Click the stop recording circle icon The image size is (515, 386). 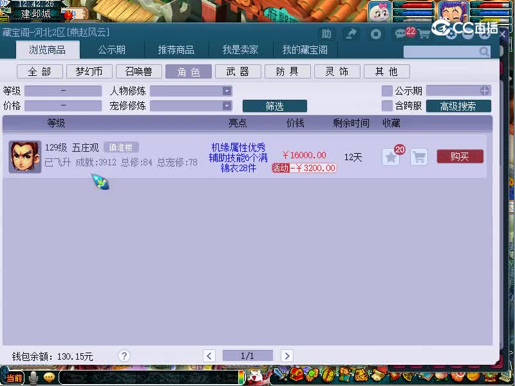(x=376, y=34)
